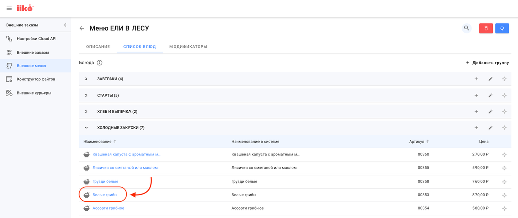This screenshot has width=518, height=218.
Task: Switch to the ОПИСАНИЕ tab
Action: click(98, 47)
